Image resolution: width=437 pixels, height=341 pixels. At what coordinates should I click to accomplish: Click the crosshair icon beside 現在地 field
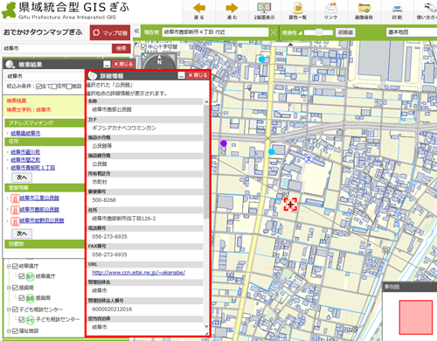click(x=274, y=32)
